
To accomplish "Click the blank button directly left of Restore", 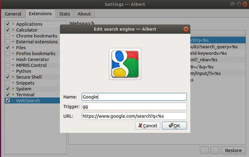I will pyautogui.click(x=215, y=150).
